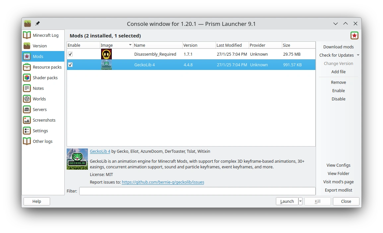Toggle the GeckoLib 4 enable checkbox

coord(70,65)
